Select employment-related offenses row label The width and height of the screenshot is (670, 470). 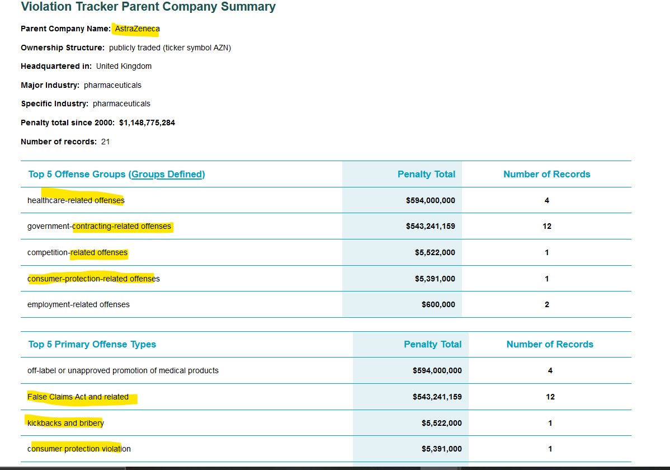pos(79,304)
